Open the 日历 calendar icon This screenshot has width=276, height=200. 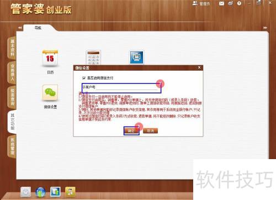(50, 58)
